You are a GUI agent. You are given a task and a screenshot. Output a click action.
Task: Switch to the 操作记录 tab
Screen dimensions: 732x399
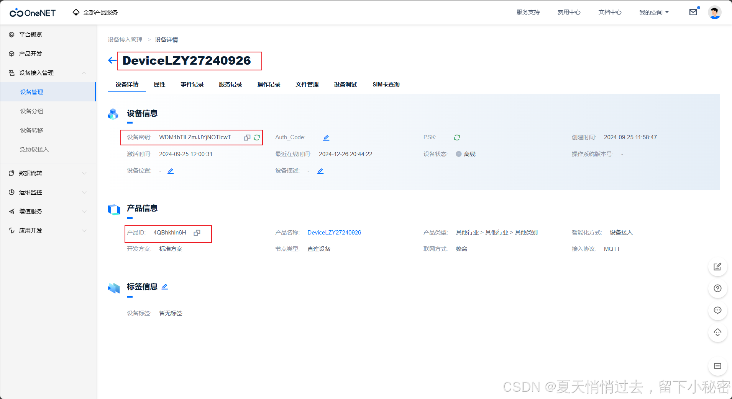coord(269,85)
